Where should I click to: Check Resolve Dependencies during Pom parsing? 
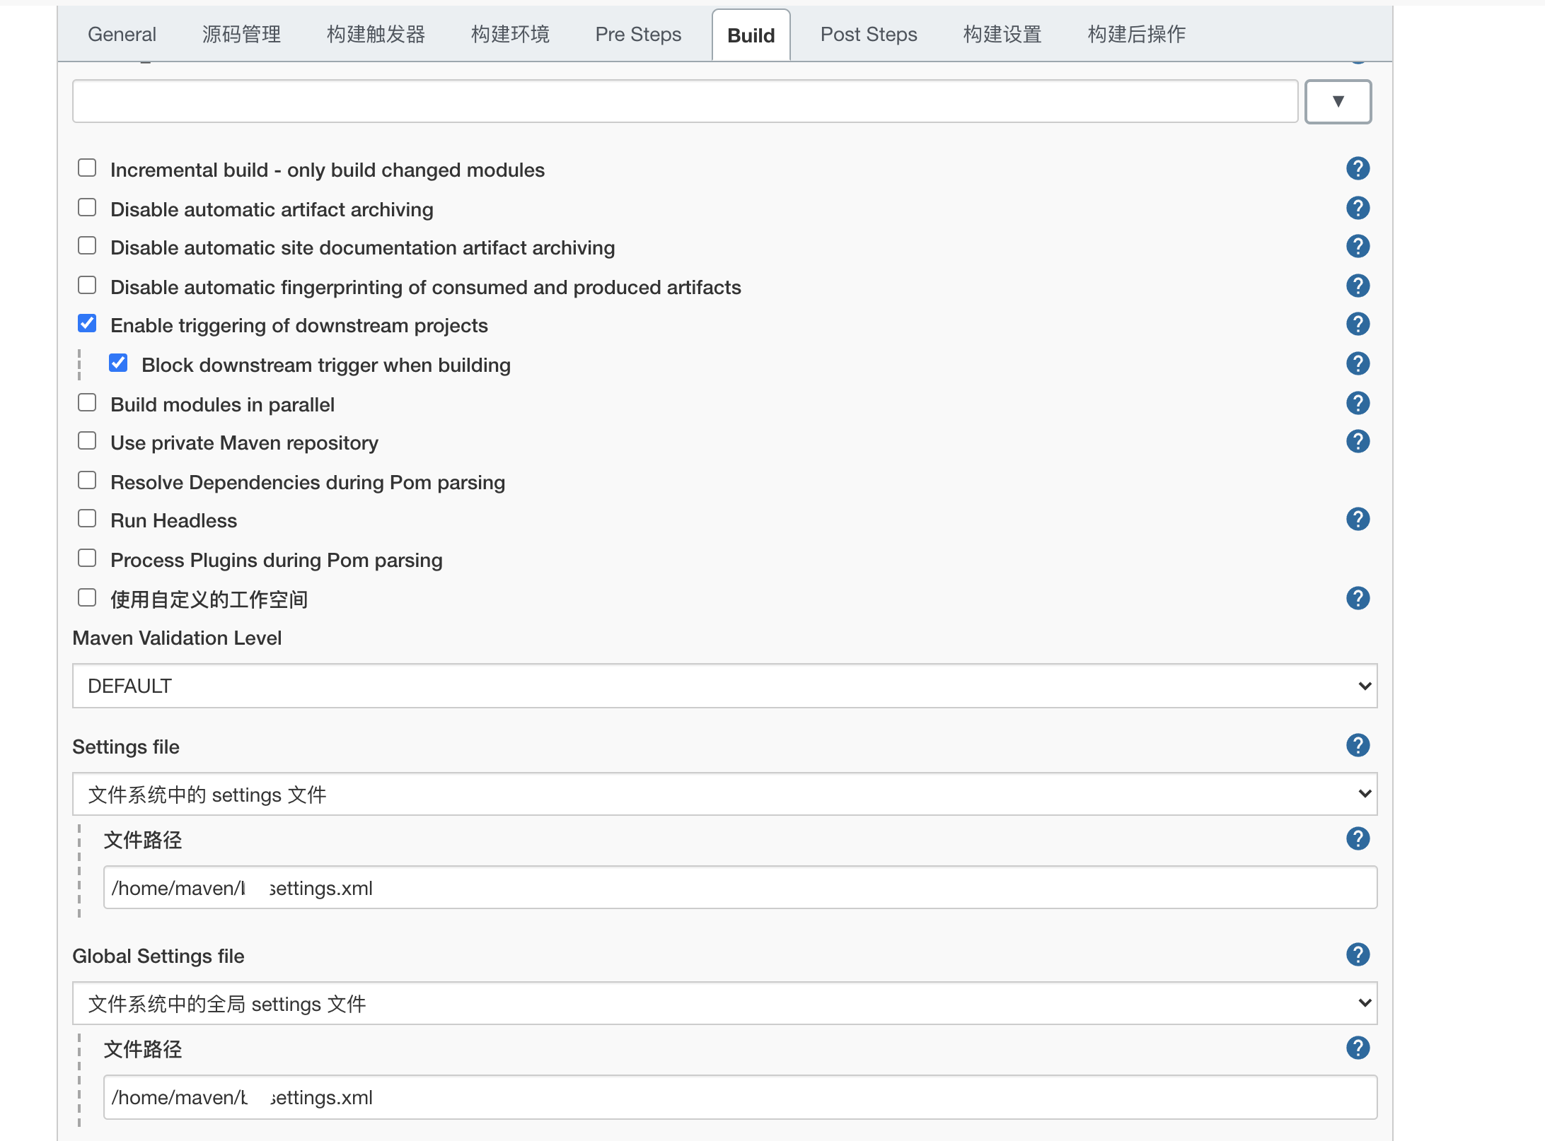[87, 479]
